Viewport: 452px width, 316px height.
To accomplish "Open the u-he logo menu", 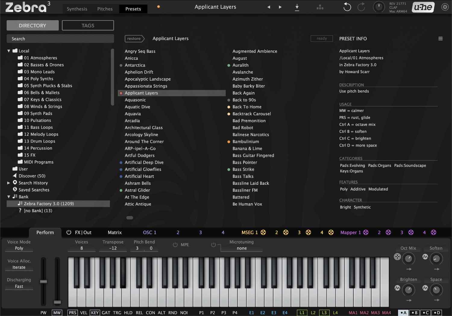I will point(423,7).
